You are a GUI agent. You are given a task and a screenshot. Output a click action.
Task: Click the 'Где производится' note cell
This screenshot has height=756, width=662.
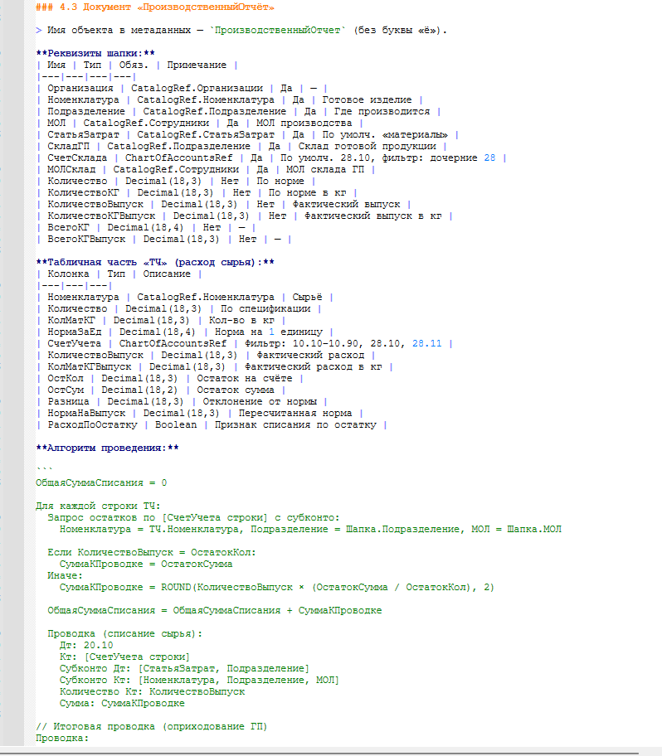coord(382,111)
